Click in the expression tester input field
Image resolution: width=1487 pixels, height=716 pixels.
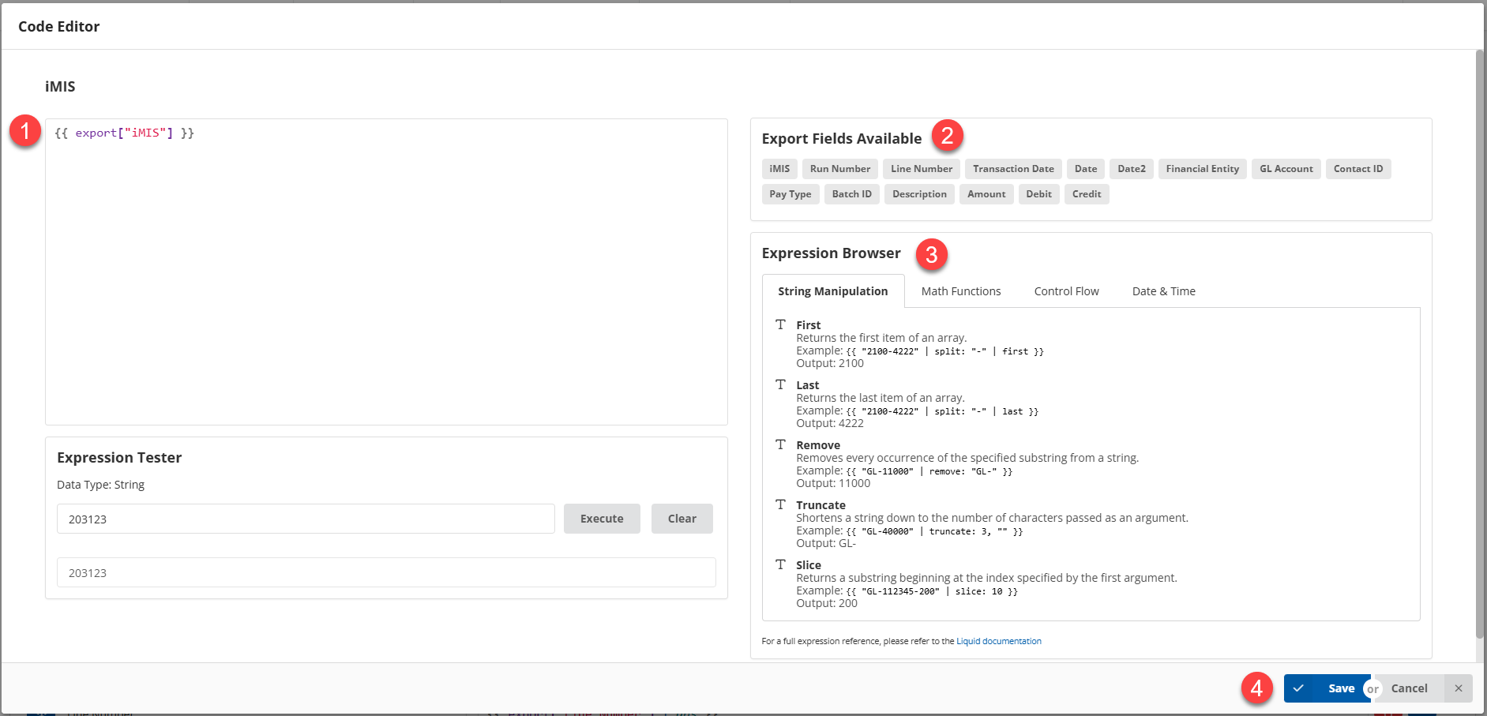click(306, 519)
